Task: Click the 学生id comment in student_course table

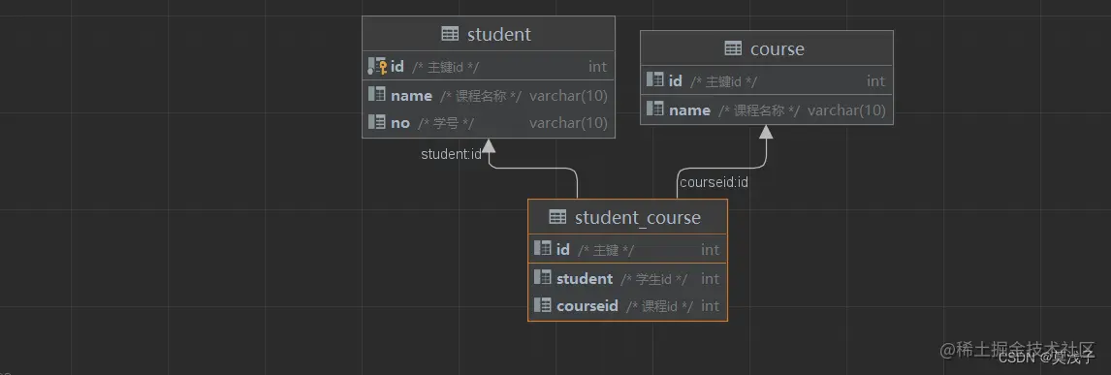Action: click(x=653, y=279)
